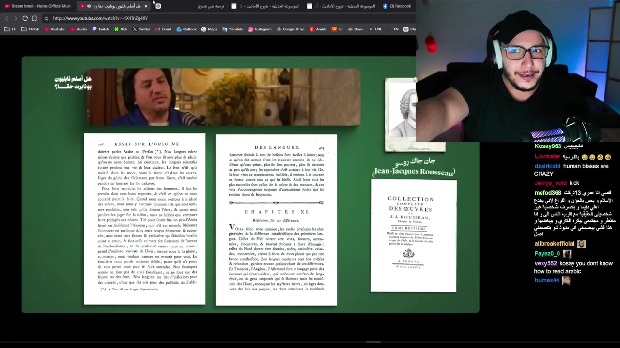The width and height of the screenshot is (620, 348).
Task: Switch to Facebook tab
Action: pos(397,6)
